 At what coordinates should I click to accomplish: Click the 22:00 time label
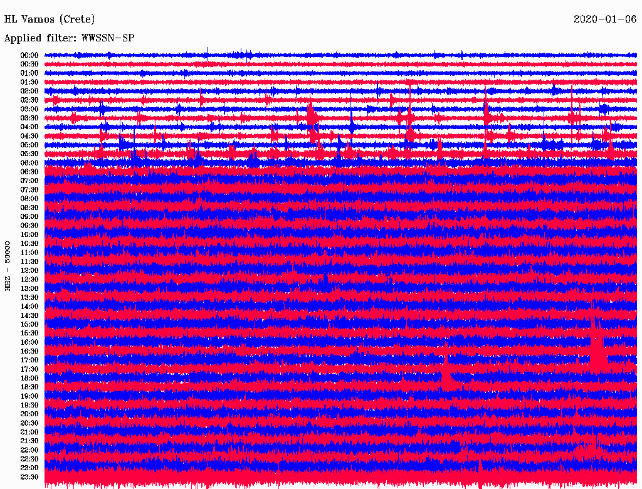[29, 450]
